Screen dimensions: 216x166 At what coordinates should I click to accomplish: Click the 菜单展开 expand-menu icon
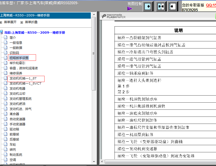tap(1, 22)
